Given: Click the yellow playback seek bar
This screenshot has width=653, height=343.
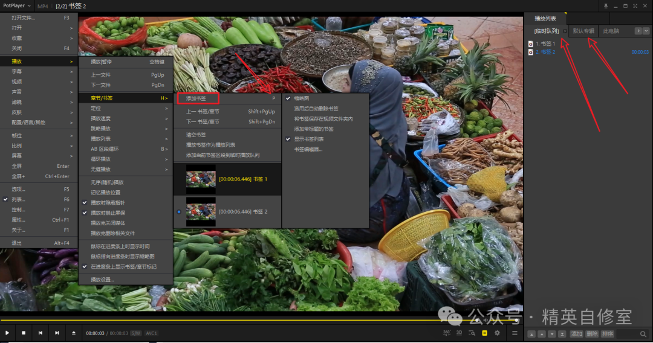Looking at the screenshot, I should click(x=242, y=320).
